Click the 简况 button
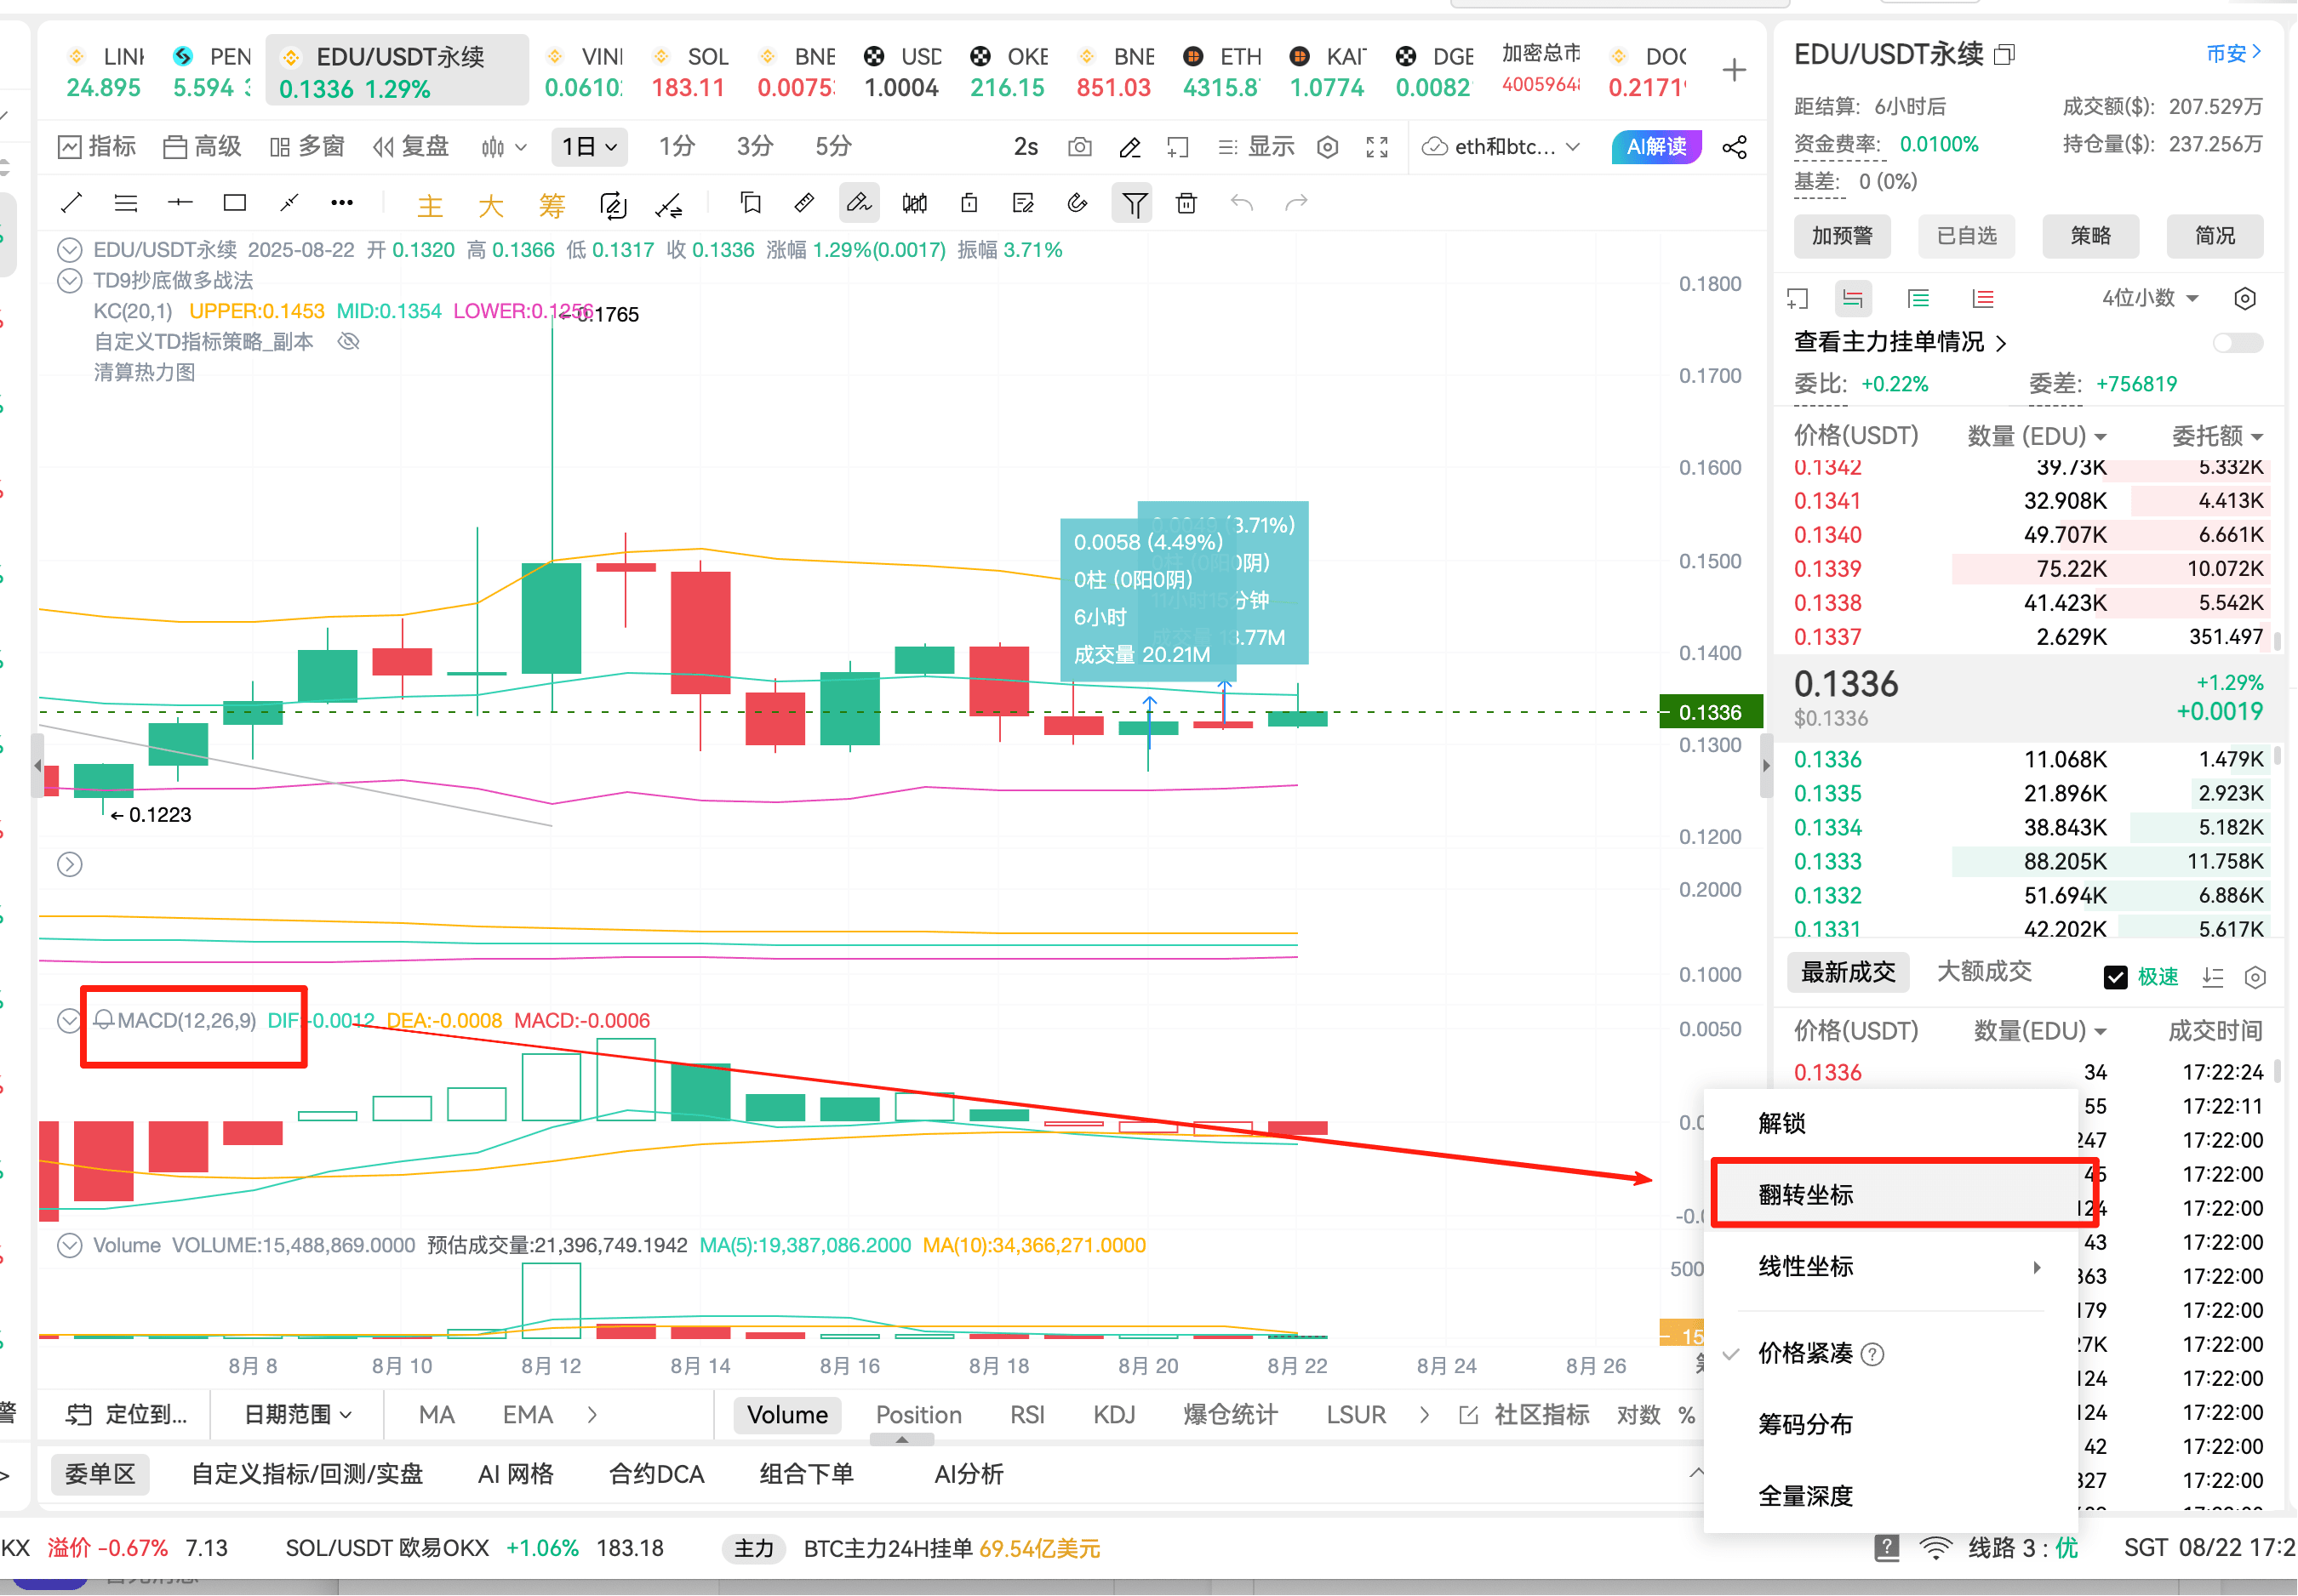This screenshot has height=1596, width=2298. (x=2215, y=236)
